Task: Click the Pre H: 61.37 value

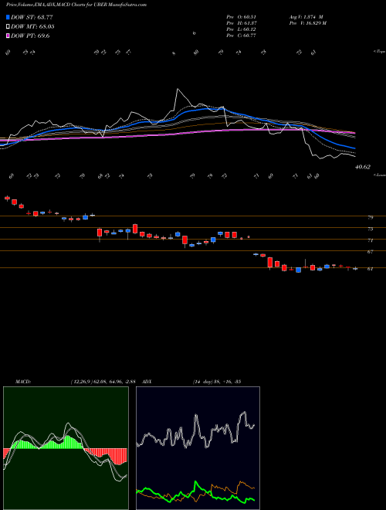Action: click(242, 23)
